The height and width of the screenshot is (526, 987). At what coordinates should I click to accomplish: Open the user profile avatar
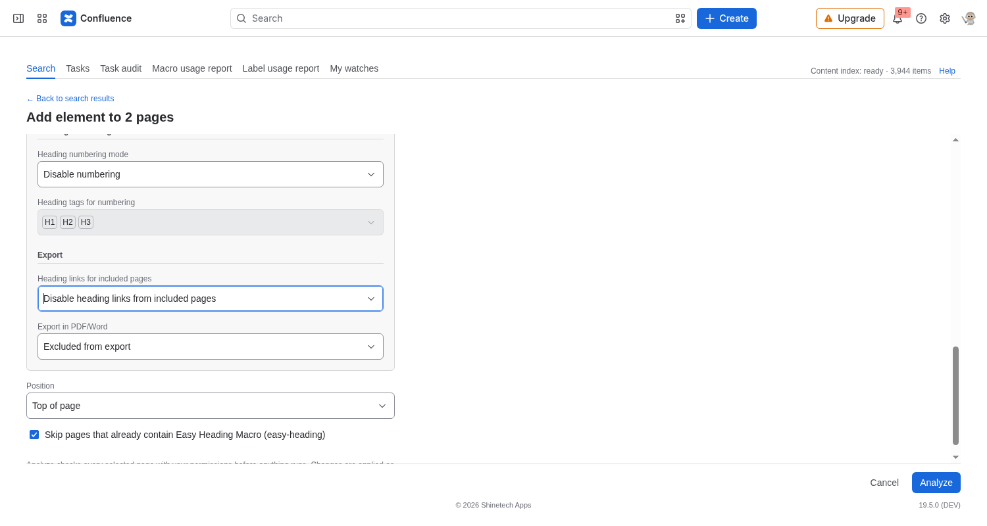(969, 18)
